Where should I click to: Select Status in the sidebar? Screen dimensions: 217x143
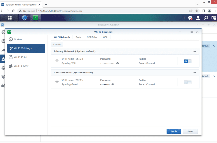[26, 39]
